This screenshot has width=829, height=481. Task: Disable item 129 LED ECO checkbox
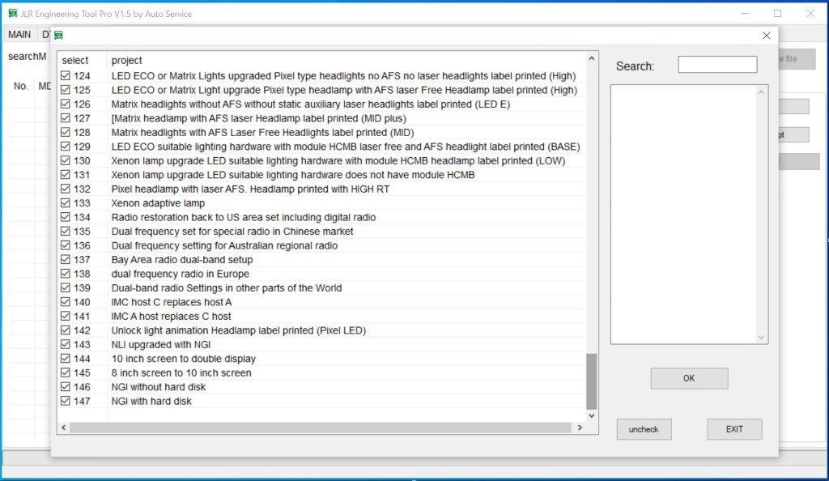(x=65, y=147)
